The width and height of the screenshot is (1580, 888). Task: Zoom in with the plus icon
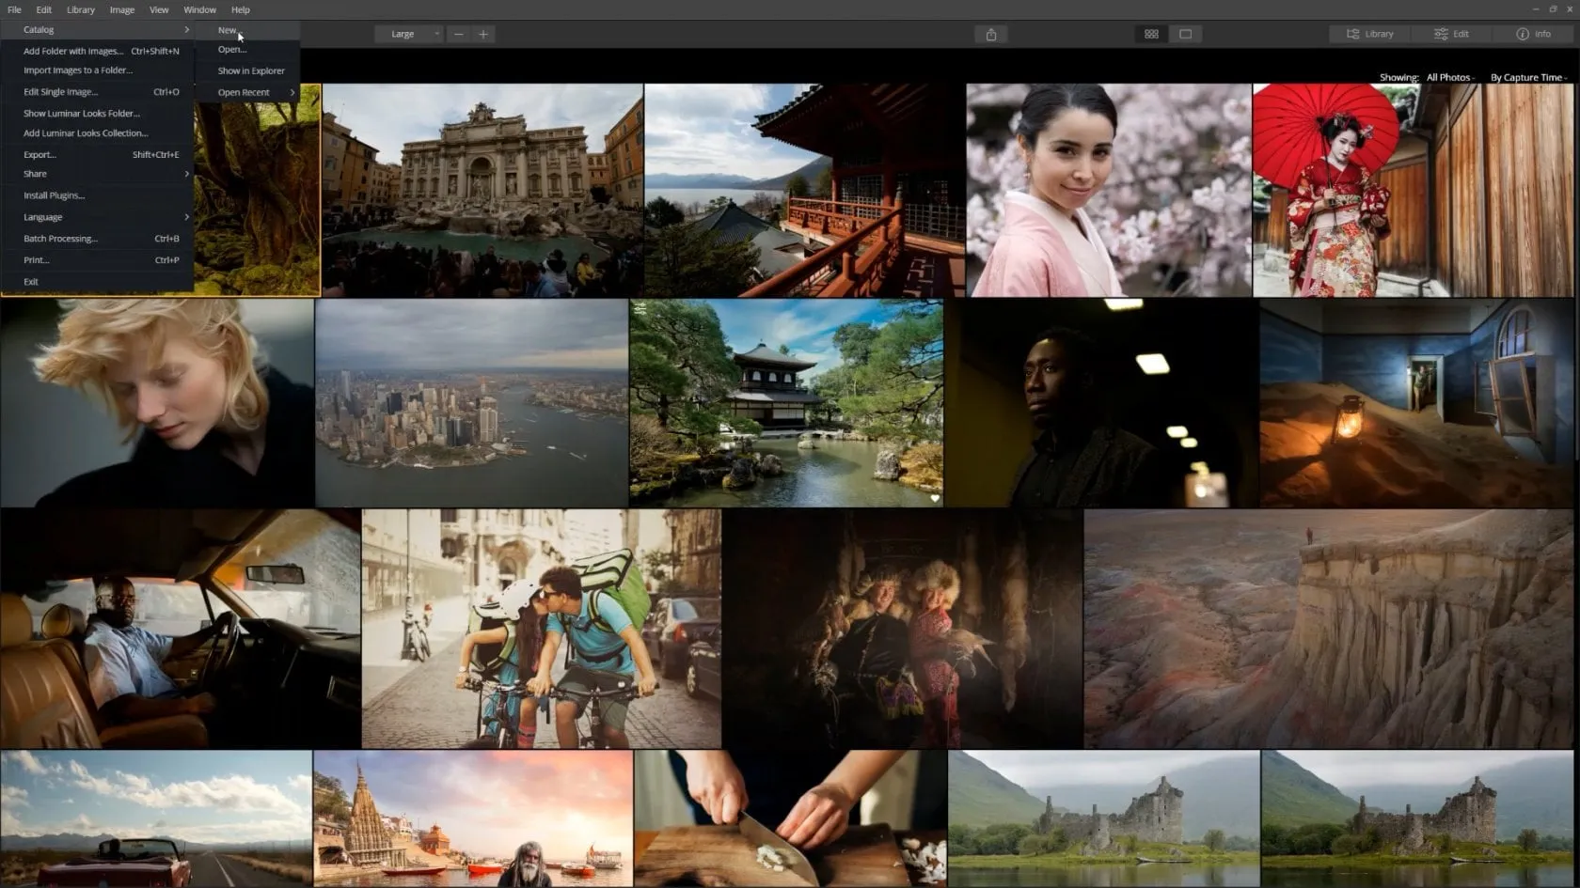(x=483, y=34)
